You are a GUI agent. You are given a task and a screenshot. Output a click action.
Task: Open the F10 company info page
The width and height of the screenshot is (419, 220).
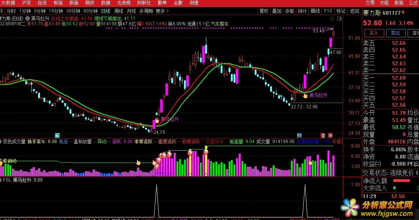(x=328, y=11)
